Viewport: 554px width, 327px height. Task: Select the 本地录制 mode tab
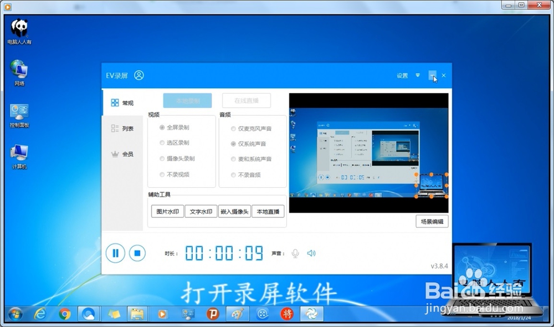pyautogui.click(x=187, y=101)
